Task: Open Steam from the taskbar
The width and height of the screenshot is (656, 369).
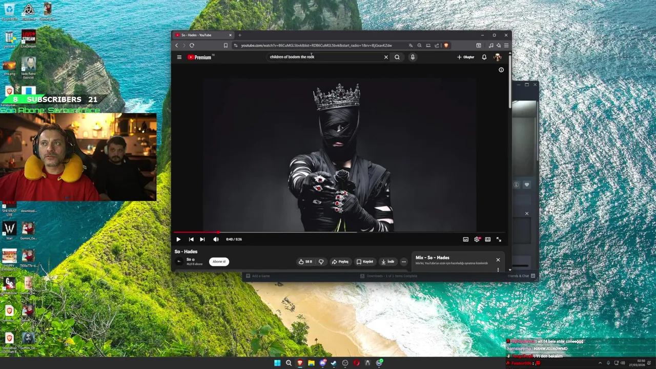Action: click(x=334, y=363)
